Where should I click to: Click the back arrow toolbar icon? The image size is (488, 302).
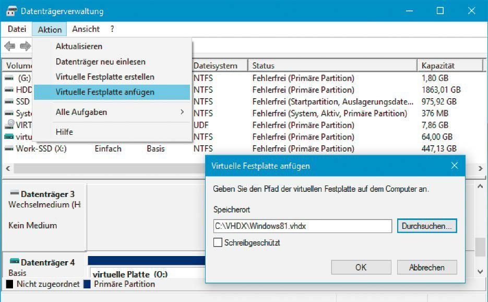[x=9, y=47]
